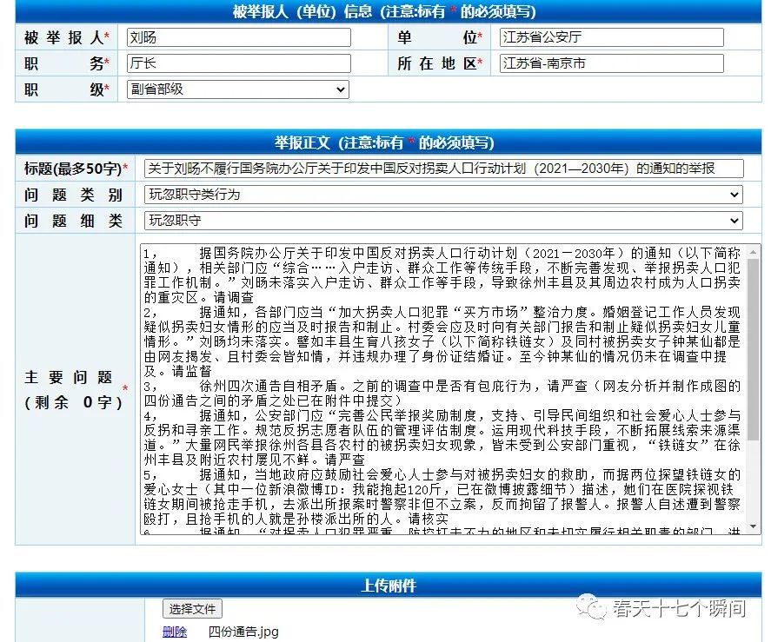Click the 上传附件 section header
This screenshot has height=642, width=771.
pyautogui.click(x=389, y=586)
